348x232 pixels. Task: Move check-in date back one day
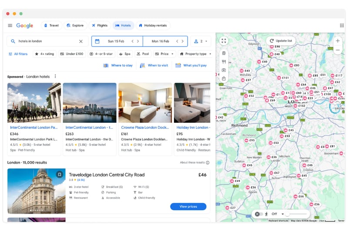click(x=133, y=41)
